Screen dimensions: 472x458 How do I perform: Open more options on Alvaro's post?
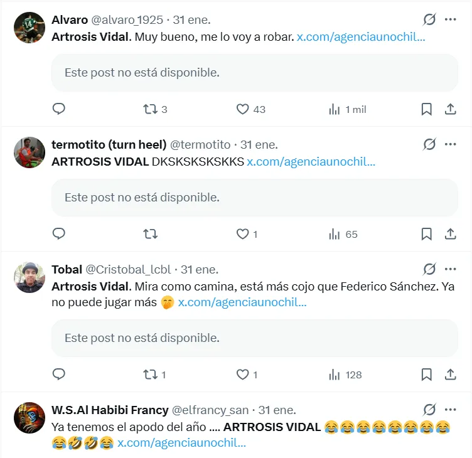450,19
